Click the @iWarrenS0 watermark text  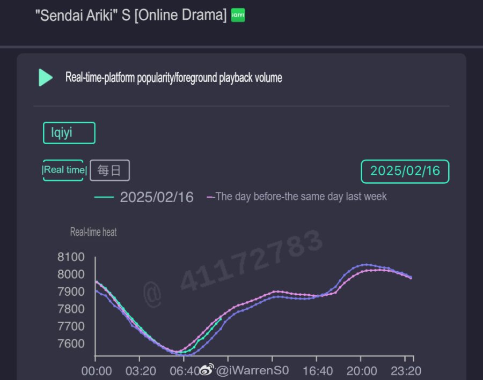click(x=252, y=370)
